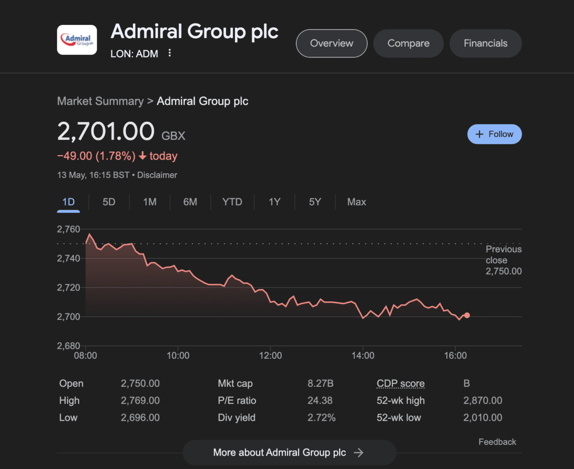Screen dimensions: 574x469
Task: Show the 1Y price history
Action: (x=274, y=202)
